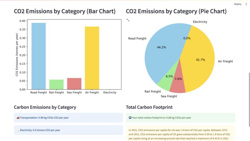
Task: Click the Electricity 0.0 tonnes info box
Action: [69, 130]
